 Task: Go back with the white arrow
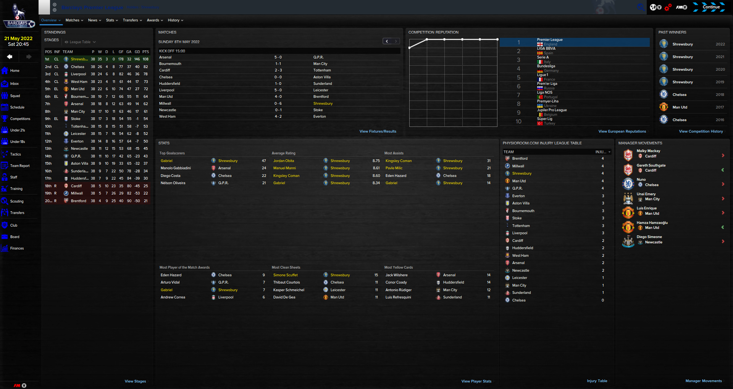(10, 57)
